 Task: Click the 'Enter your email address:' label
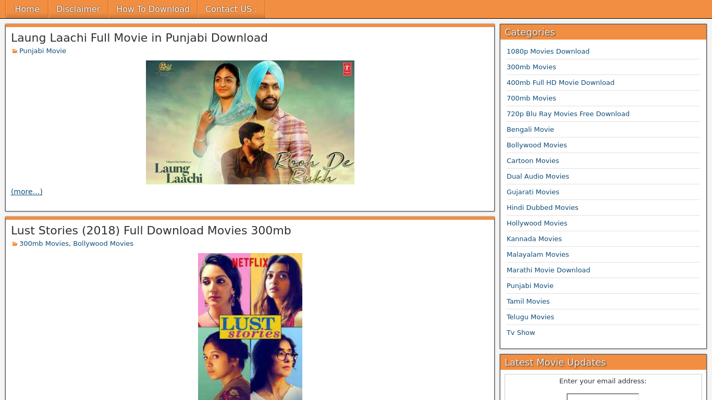click(x=603, y=381)
